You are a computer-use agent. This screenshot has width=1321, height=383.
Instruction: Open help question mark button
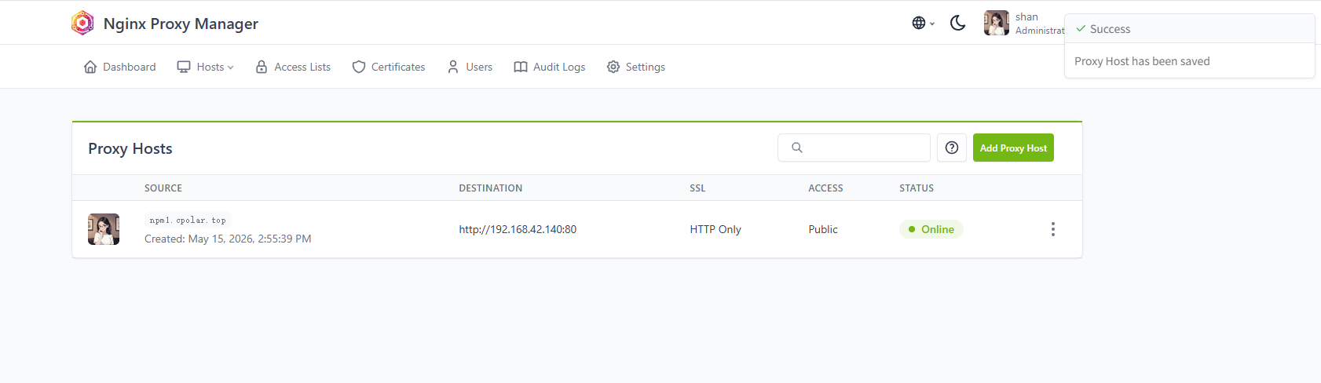point(952,148)
